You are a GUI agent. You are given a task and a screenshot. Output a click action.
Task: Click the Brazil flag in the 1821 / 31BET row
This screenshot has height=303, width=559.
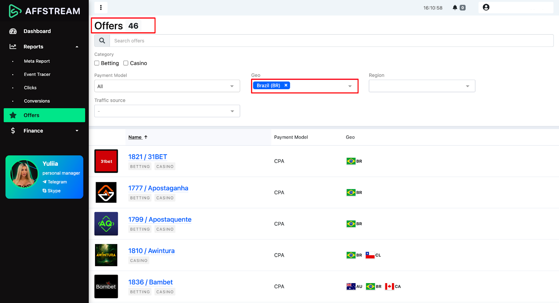[351, 161]
